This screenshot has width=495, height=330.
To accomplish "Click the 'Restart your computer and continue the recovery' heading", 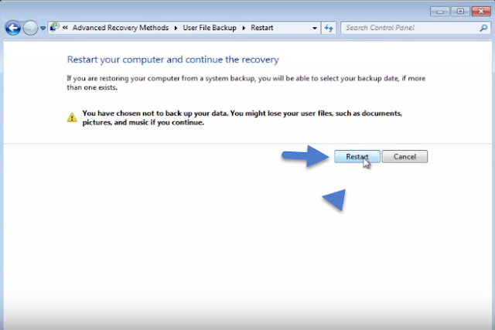I will 173,60.
